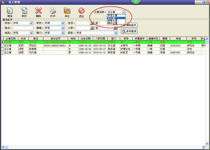Click vertical scrollbar up arrow
This screenshot has height=150, width=210.
207,39
